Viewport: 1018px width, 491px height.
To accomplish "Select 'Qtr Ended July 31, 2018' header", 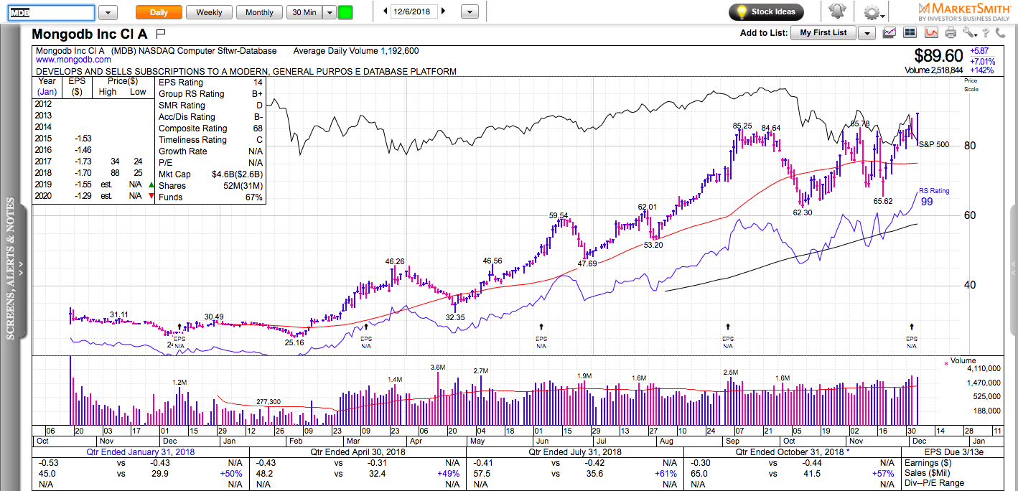I will 576,452.
